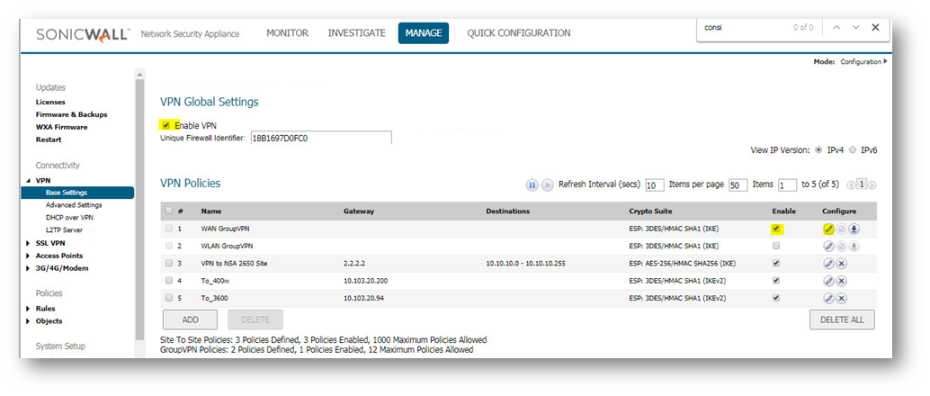Screen dimensions: 930x396
Task: Close the browser find bar
Action: (875, 28)
